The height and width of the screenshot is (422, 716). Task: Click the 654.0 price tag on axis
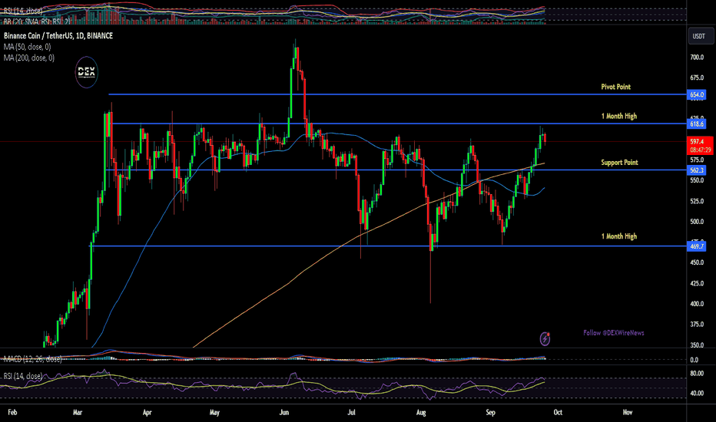coord(696,95)
